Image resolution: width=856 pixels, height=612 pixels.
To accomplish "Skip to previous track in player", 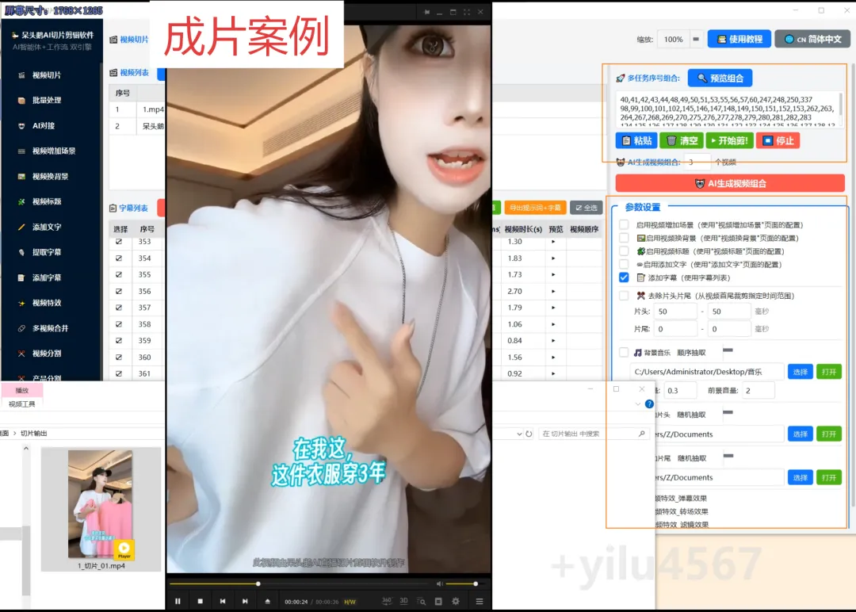I will coord(223,601).
